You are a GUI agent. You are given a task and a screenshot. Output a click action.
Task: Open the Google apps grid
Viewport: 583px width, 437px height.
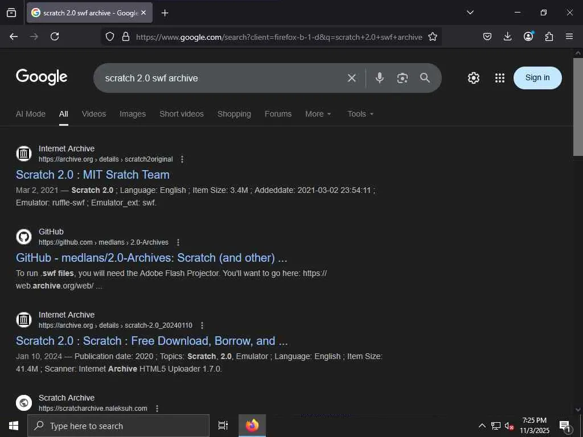pyautogui.click(x=500, y=77)
